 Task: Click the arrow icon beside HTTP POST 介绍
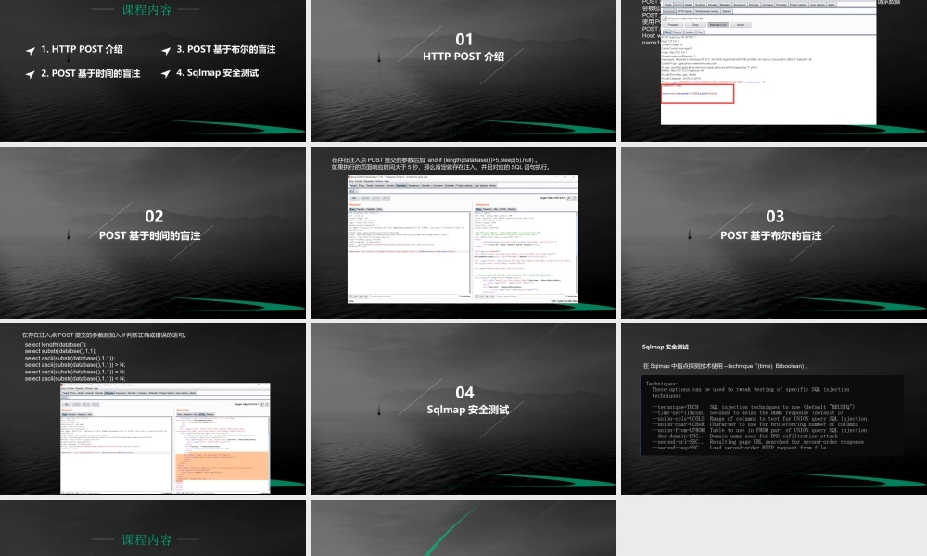pos(31,50)
